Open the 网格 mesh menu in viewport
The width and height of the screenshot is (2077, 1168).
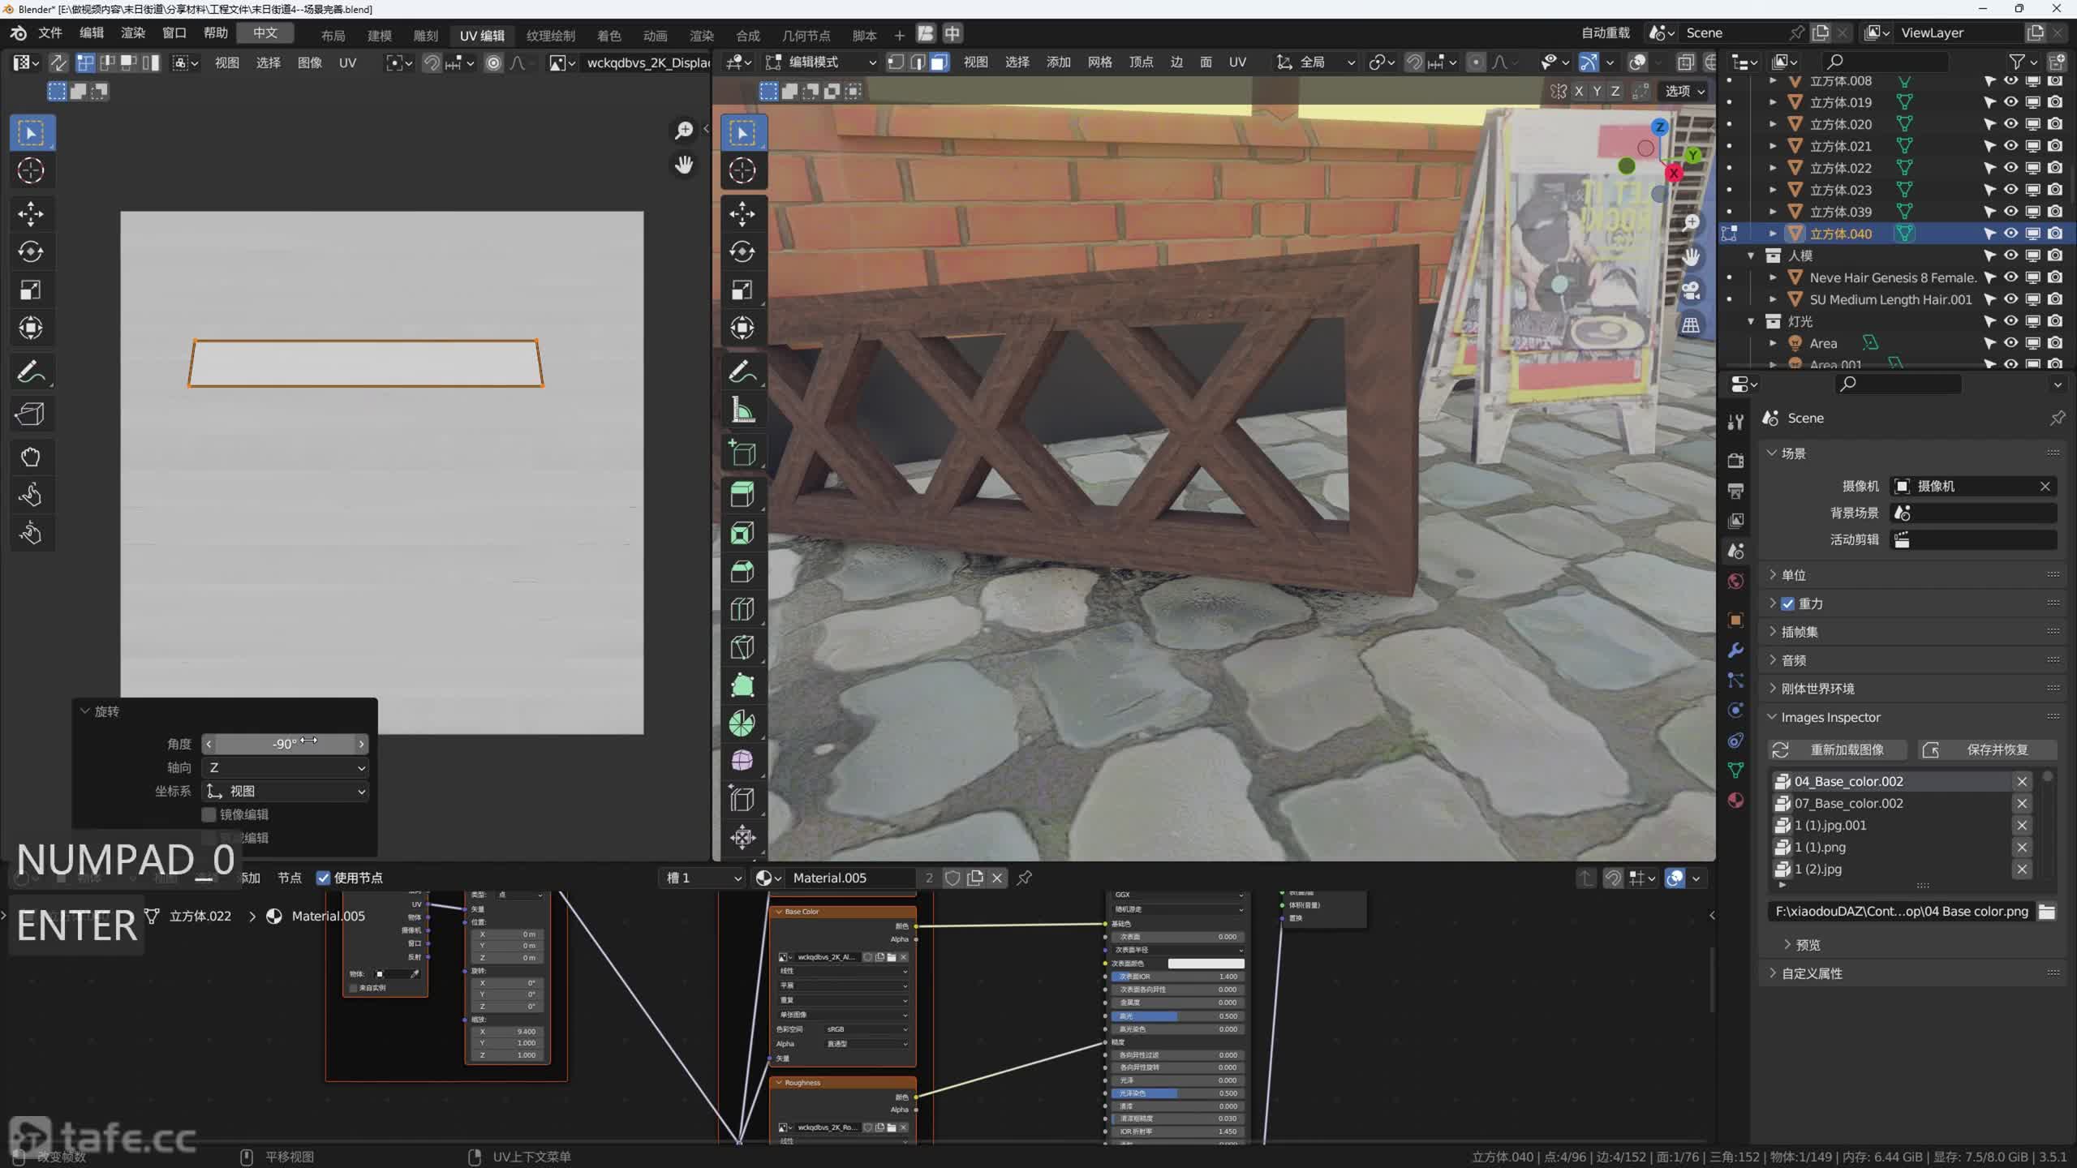[x=1099, y=62]
